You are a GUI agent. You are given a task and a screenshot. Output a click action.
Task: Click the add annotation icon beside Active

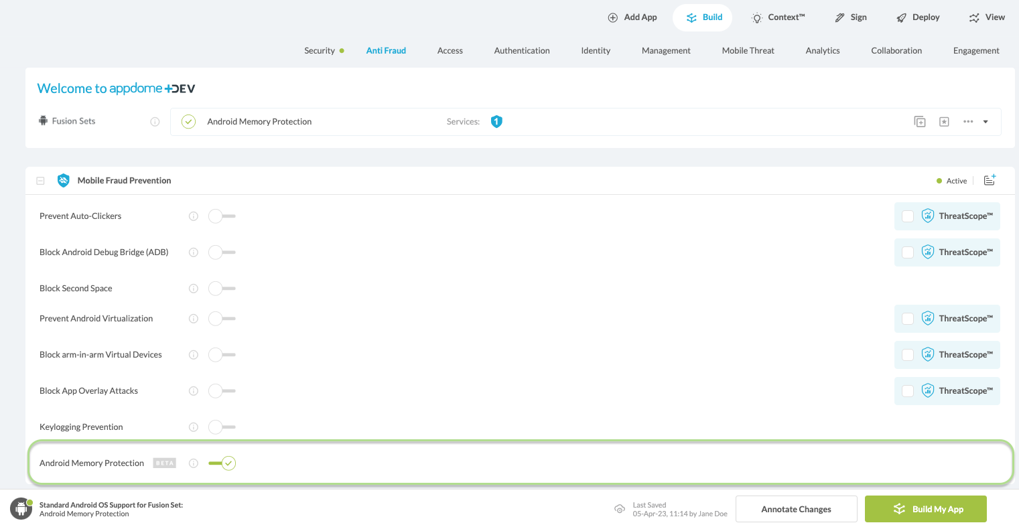tap(990, 180)
